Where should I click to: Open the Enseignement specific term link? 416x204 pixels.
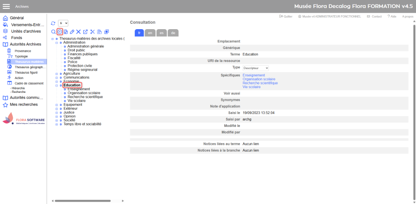(x=254, y=75)
